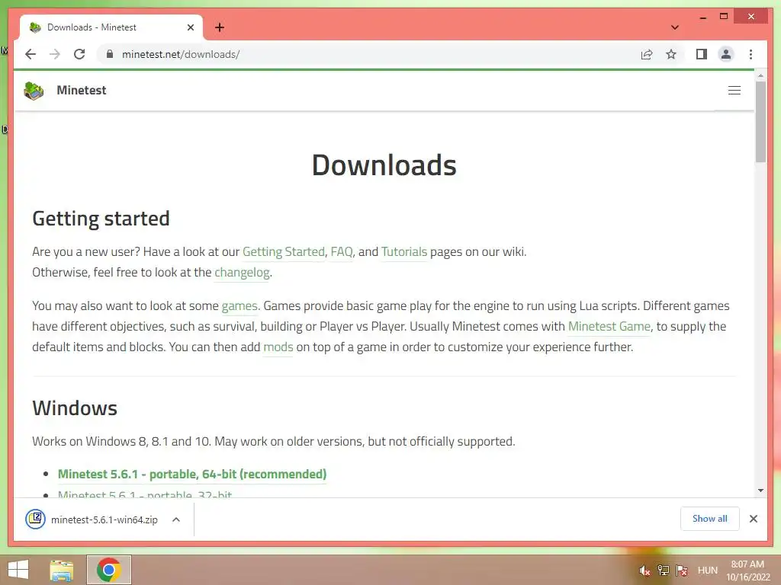
Task: Click the forward navigation arrow
Action: pyautogui.click(x=55, y=54)
